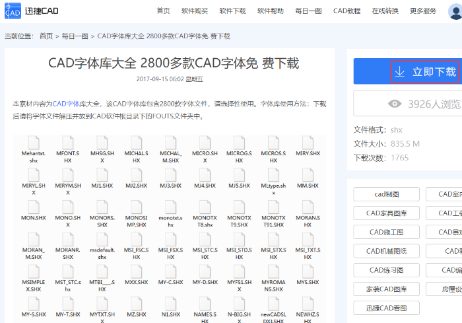This screenshot has width=462, height=323.
Task: Select the MONOTXT8.shx file icon
Action: [205, 207]
